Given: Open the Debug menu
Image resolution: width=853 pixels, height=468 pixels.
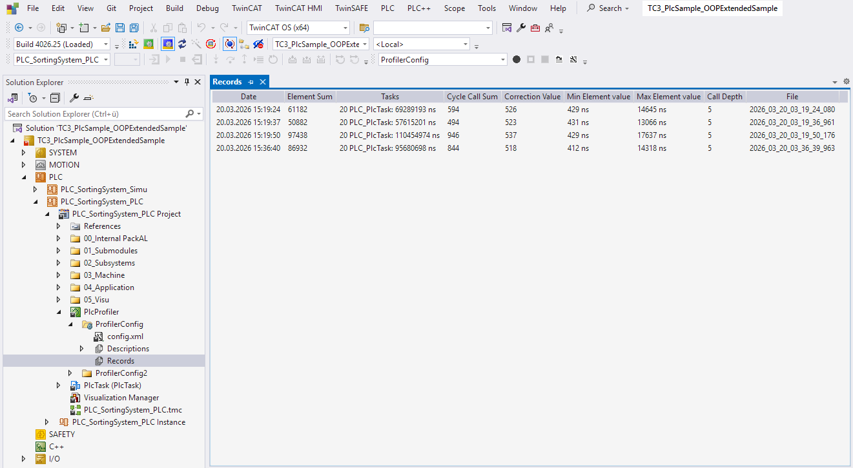Looking at the screenshot, I should coord(207,8).
